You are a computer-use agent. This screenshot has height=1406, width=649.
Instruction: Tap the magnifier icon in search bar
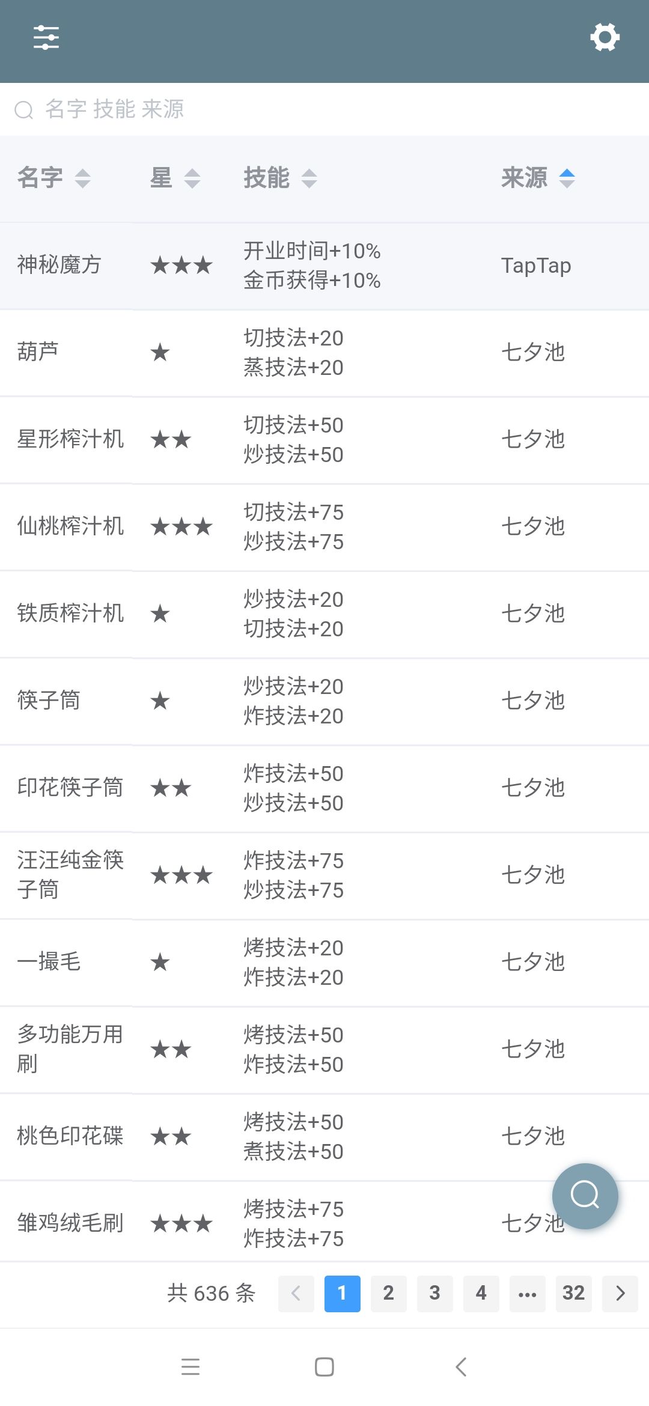pos(24,110)
